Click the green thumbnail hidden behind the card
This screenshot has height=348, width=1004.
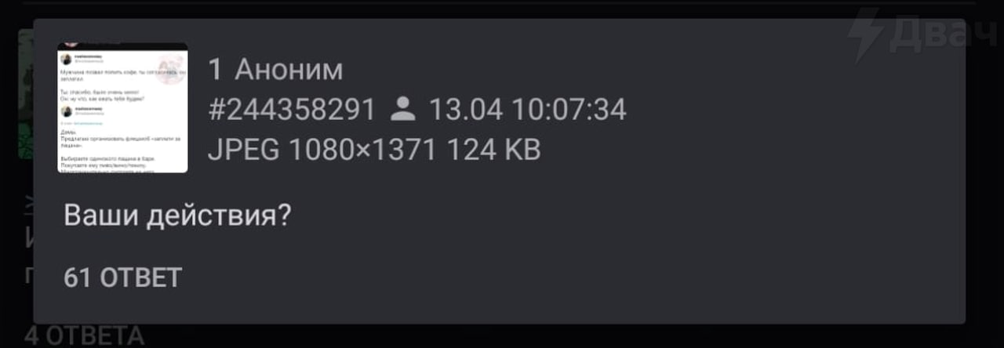tap(26, 94)
